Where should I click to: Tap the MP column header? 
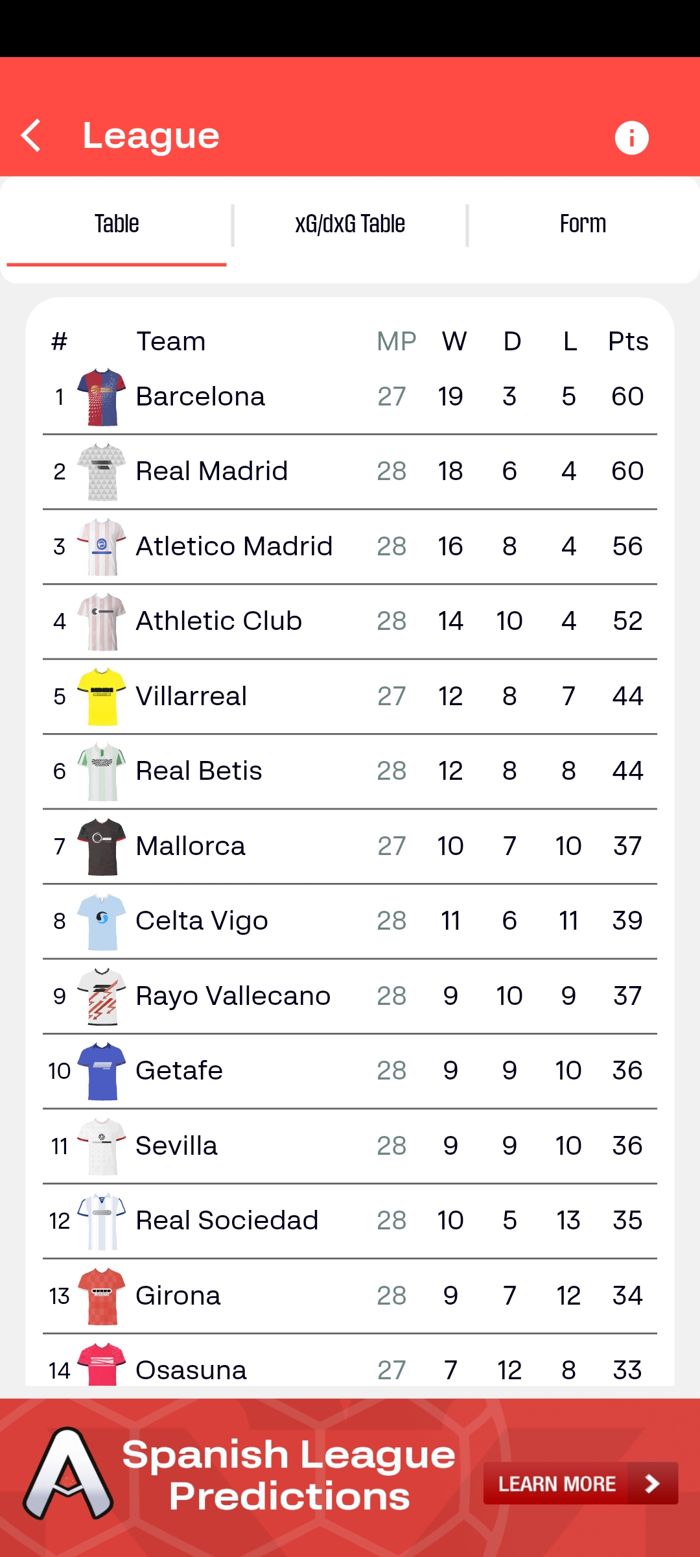[396, 341]
